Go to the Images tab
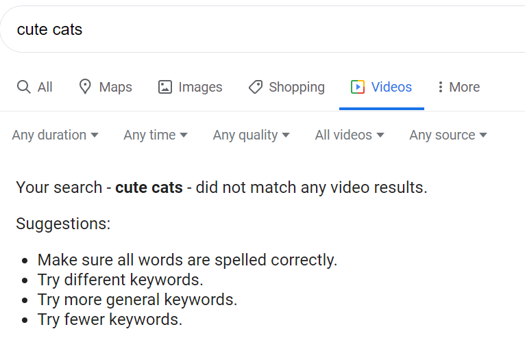The height and width of the screenshot is (340, 525). pyautogui.click(x=200, y=88)
